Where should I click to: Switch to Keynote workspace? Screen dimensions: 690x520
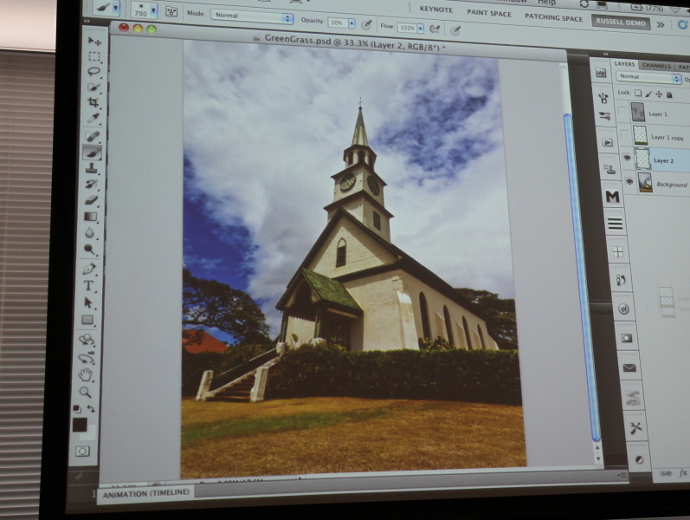click(x=436, y=9)
